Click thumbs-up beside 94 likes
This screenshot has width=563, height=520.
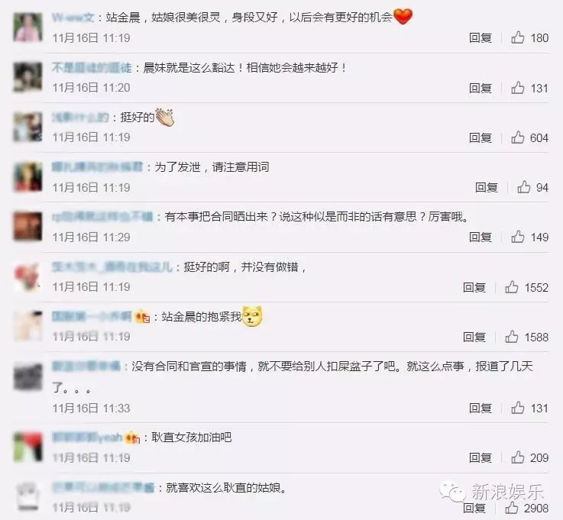point(523,187)
